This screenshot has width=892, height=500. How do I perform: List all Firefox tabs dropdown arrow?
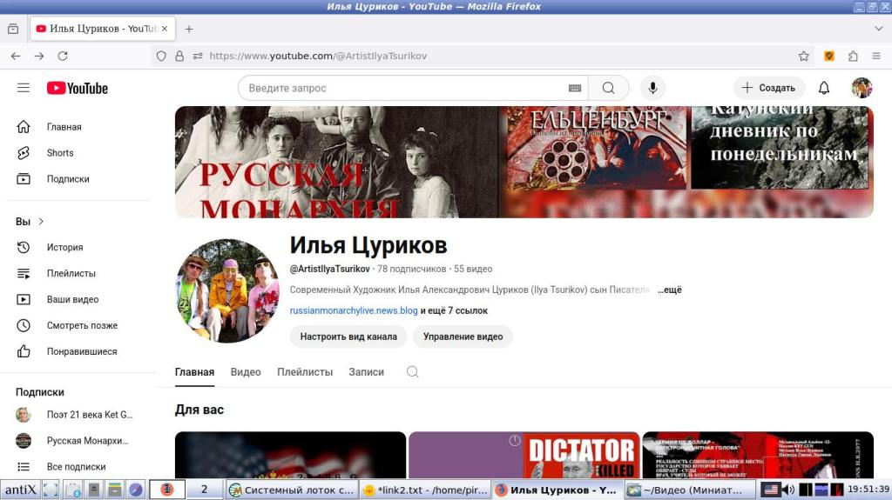pos(878,29)
